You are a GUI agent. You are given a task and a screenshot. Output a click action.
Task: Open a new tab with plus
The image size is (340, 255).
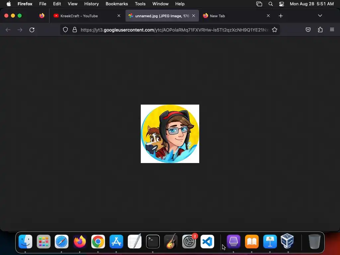(281, 16)
